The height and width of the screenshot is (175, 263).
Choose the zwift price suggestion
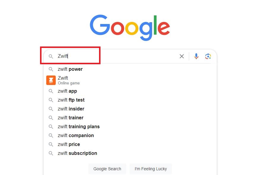[x=68, y=144]
